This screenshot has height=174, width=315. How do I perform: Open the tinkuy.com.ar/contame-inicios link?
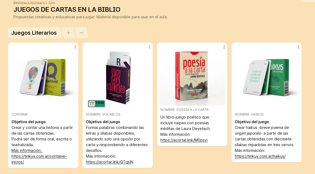[39, 159]
